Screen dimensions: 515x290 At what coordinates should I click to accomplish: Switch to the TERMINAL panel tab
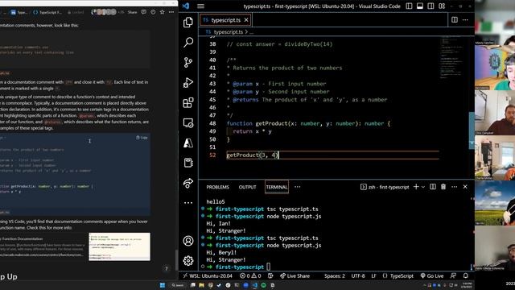(277, 187)
